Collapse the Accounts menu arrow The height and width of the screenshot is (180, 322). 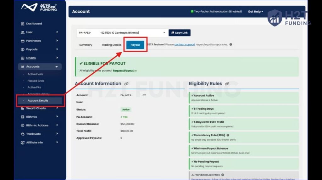point(57,67)
